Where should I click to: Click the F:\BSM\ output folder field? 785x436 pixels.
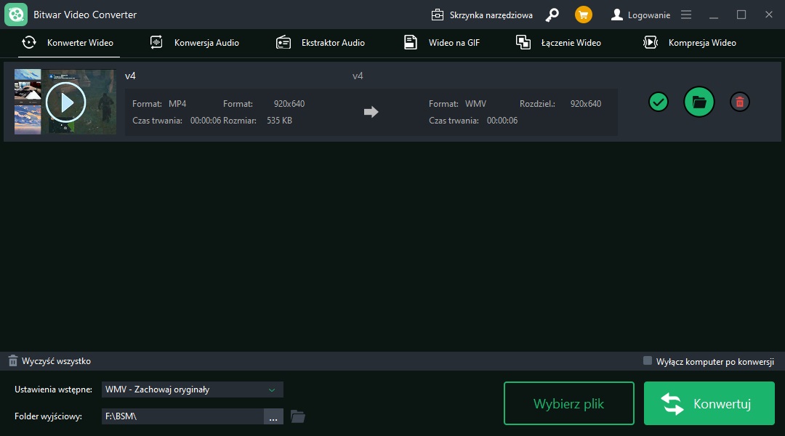182,416
